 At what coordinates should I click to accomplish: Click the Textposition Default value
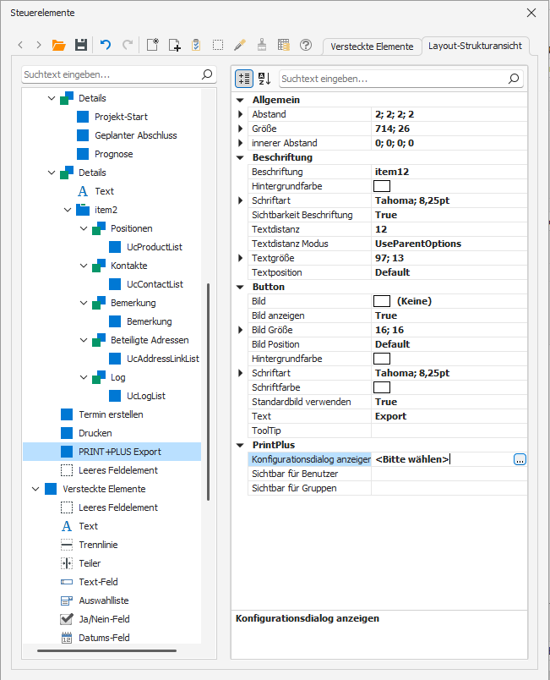[x=392, y=272]
